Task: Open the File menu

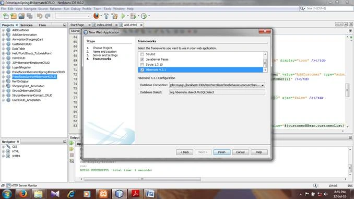Action: pos(3,9)
